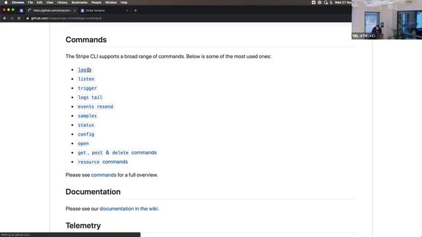Screen dimensions: 422x237
Task: Click the round globe-like menu bar status icon
Action: 319,3
